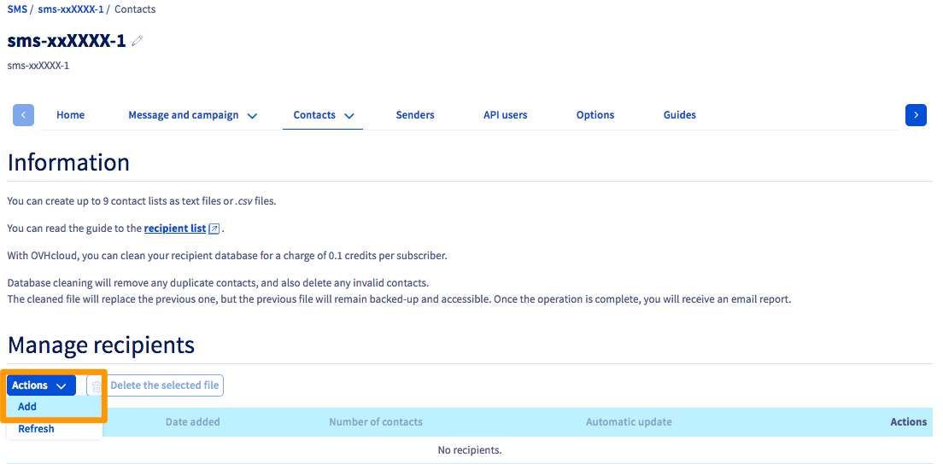Open the Options tab
This screenshot has height=475, width=943.
595,115
